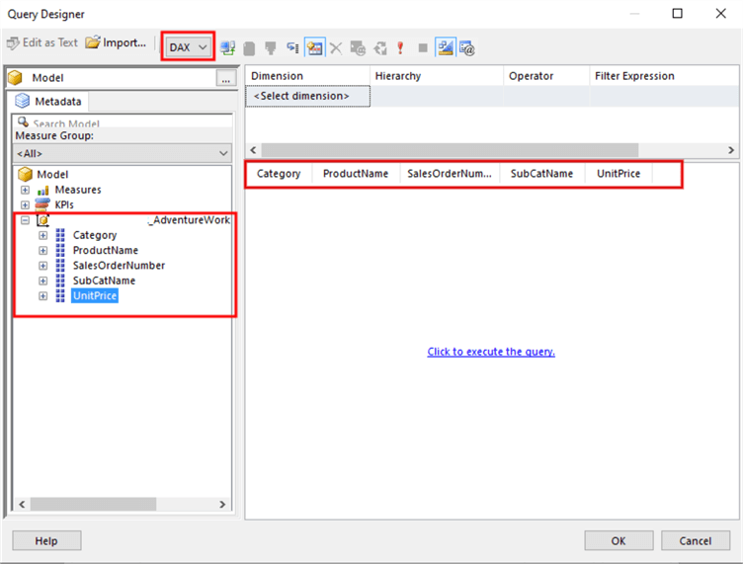Switch to the Metadata tab
This screenshot has width=743, height=564.
point(49,101)
